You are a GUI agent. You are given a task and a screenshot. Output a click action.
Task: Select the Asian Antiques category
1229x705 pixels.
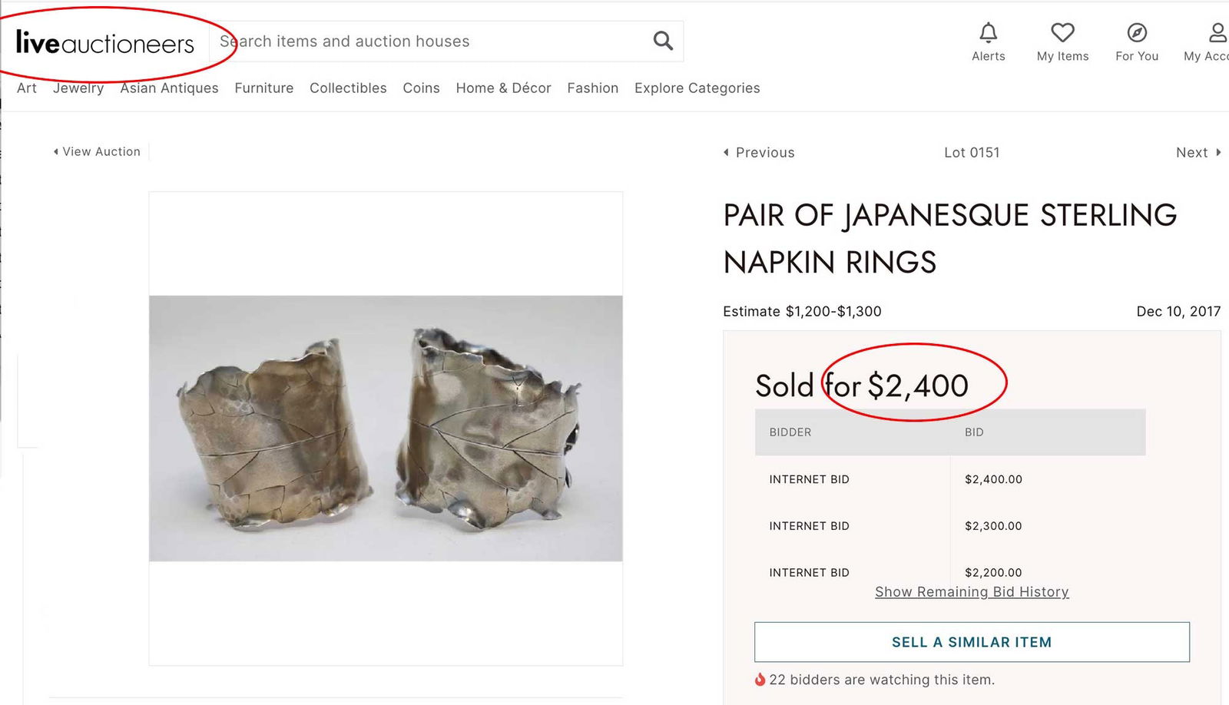[168, 88]
